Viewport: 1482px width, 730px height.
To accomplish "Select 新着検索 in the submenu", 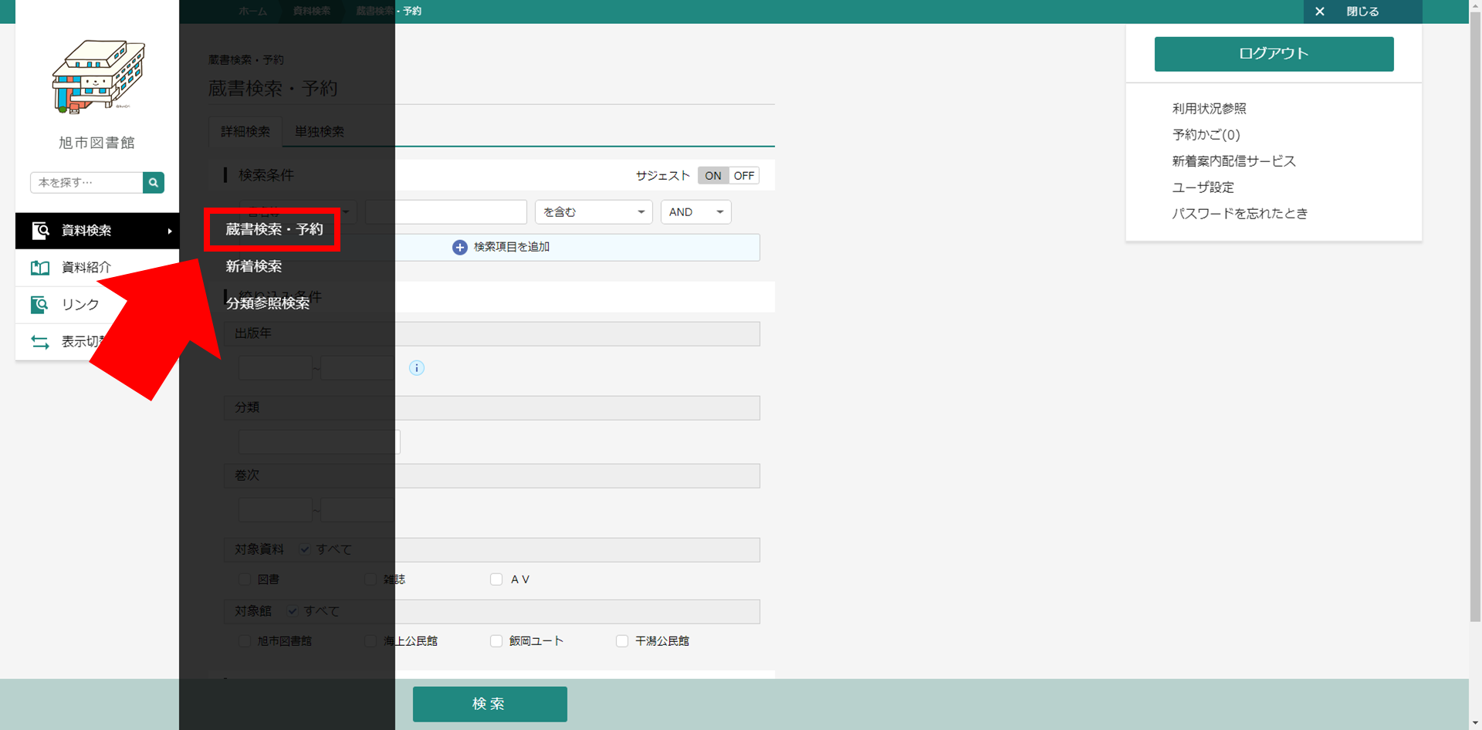I will (x=254, y=266).
